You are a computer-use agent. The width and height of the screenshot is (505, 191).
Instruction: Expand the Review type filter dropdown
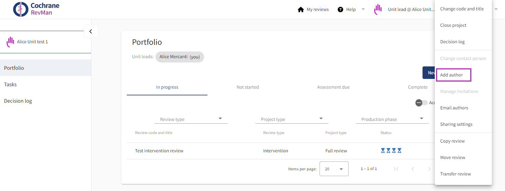tap(191, 119)
